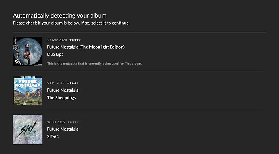Click Future Nostalgia (The Moonlight Edition) title
This screenshot has height=154, width=279.
(86, 47)
